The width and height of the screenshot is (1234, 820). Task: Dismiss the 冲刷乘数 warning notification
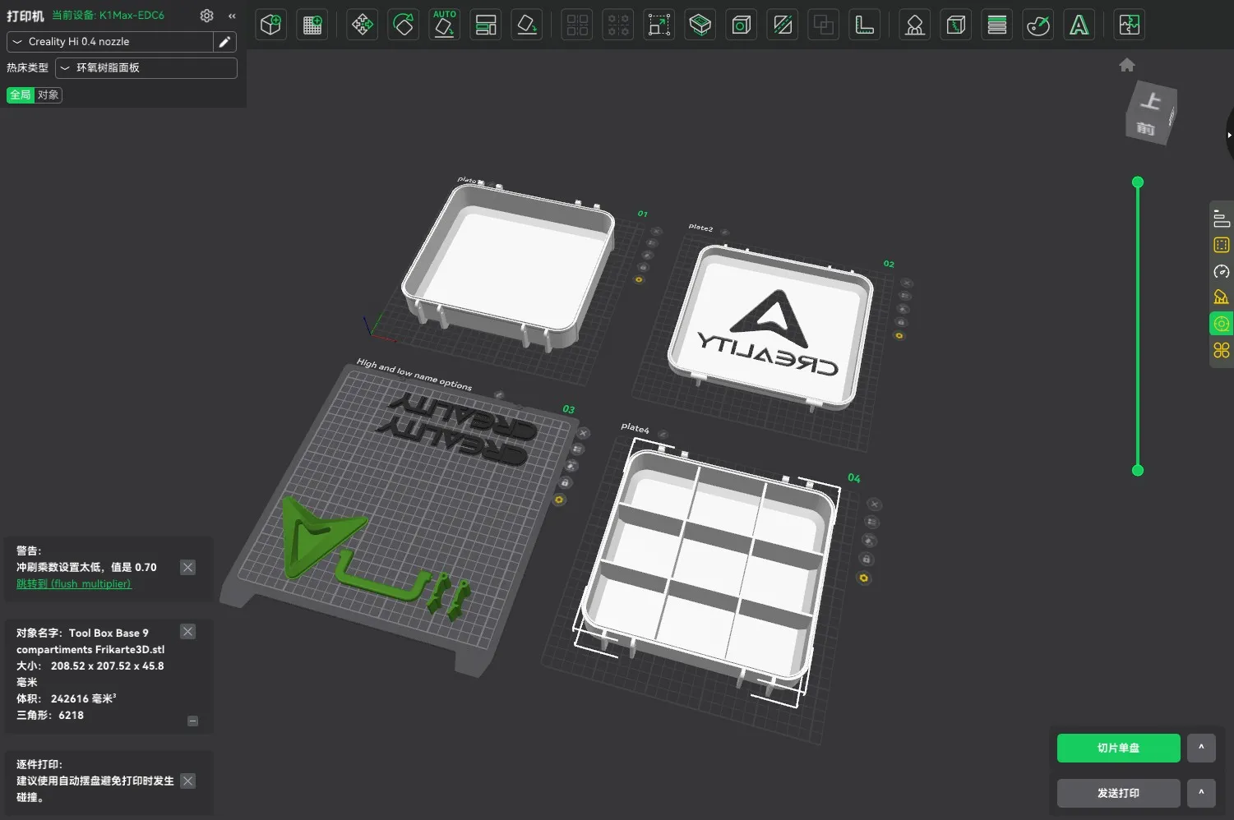(x=188, y=567)
